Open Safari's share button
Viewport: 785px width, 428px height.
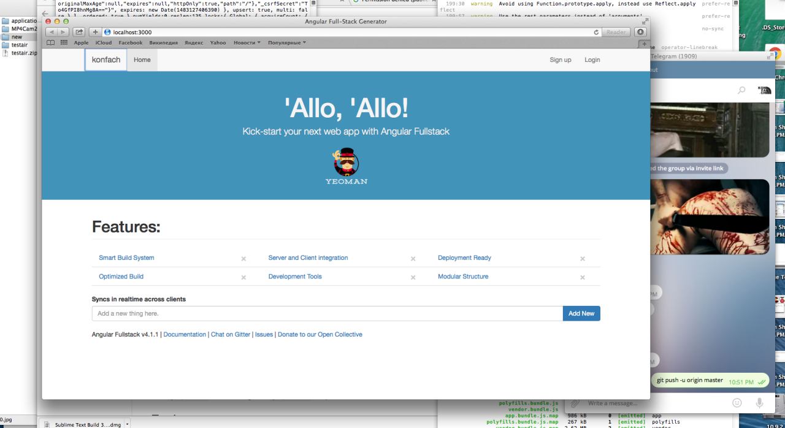[79, 32]
